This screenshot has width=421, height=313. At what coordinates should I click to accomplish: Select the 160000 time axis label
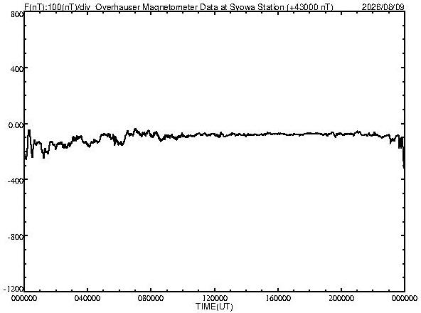[278, 298]
